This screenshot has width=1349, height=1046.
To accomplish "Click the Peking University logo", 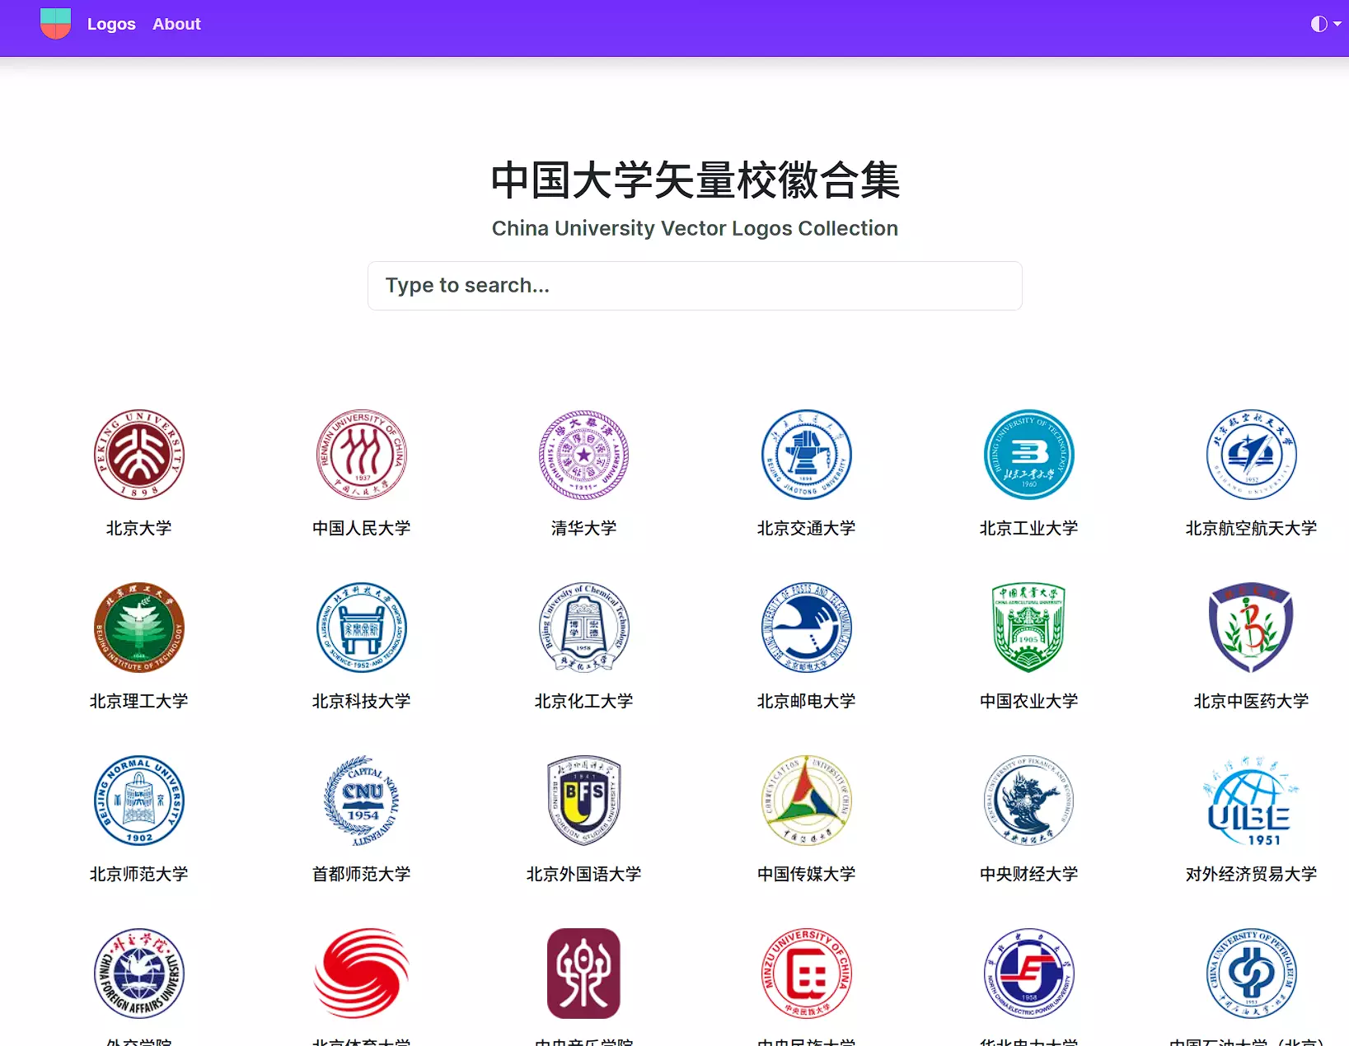I will pos(138,455).
